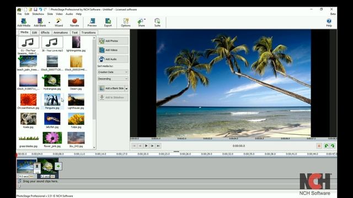Click the Add Audio button

(x=113, y=59)
